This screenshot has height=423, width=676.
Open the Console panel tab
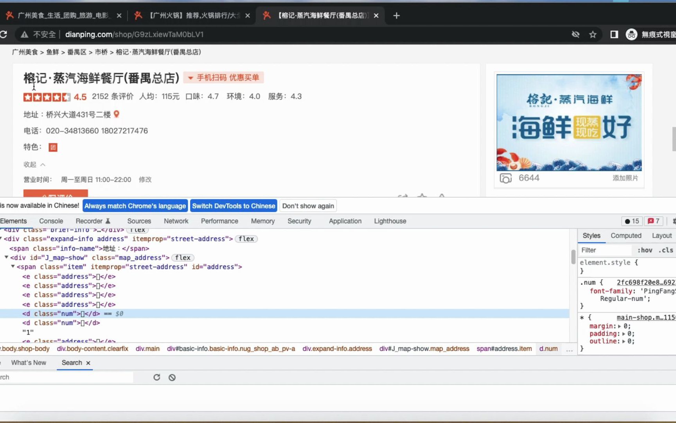click(x=51, y=221)
